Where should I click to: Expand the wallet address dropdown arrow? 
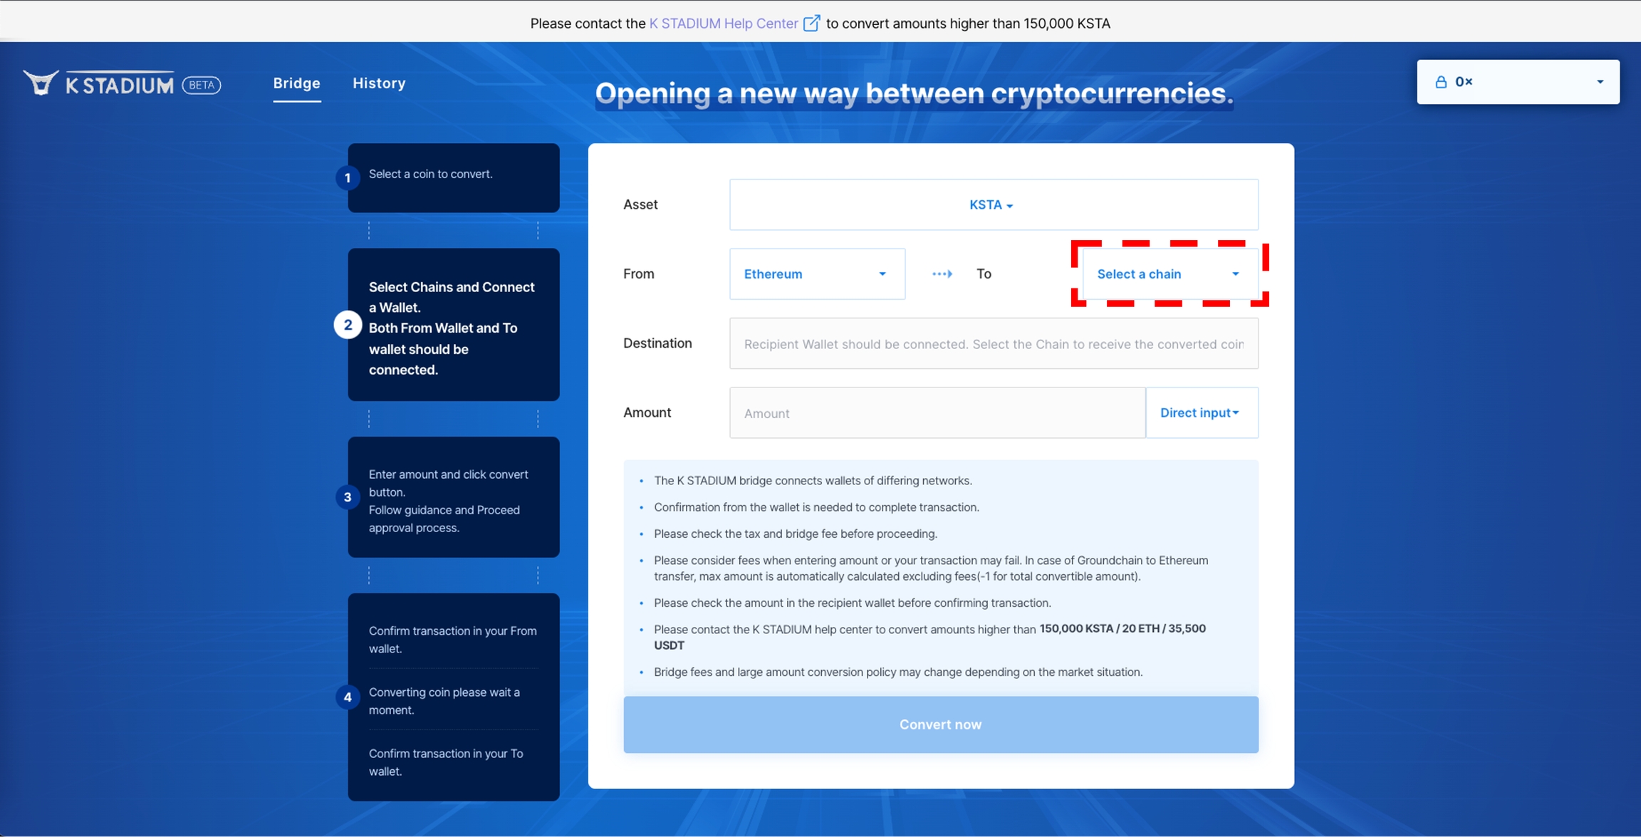coord(1600,82)
